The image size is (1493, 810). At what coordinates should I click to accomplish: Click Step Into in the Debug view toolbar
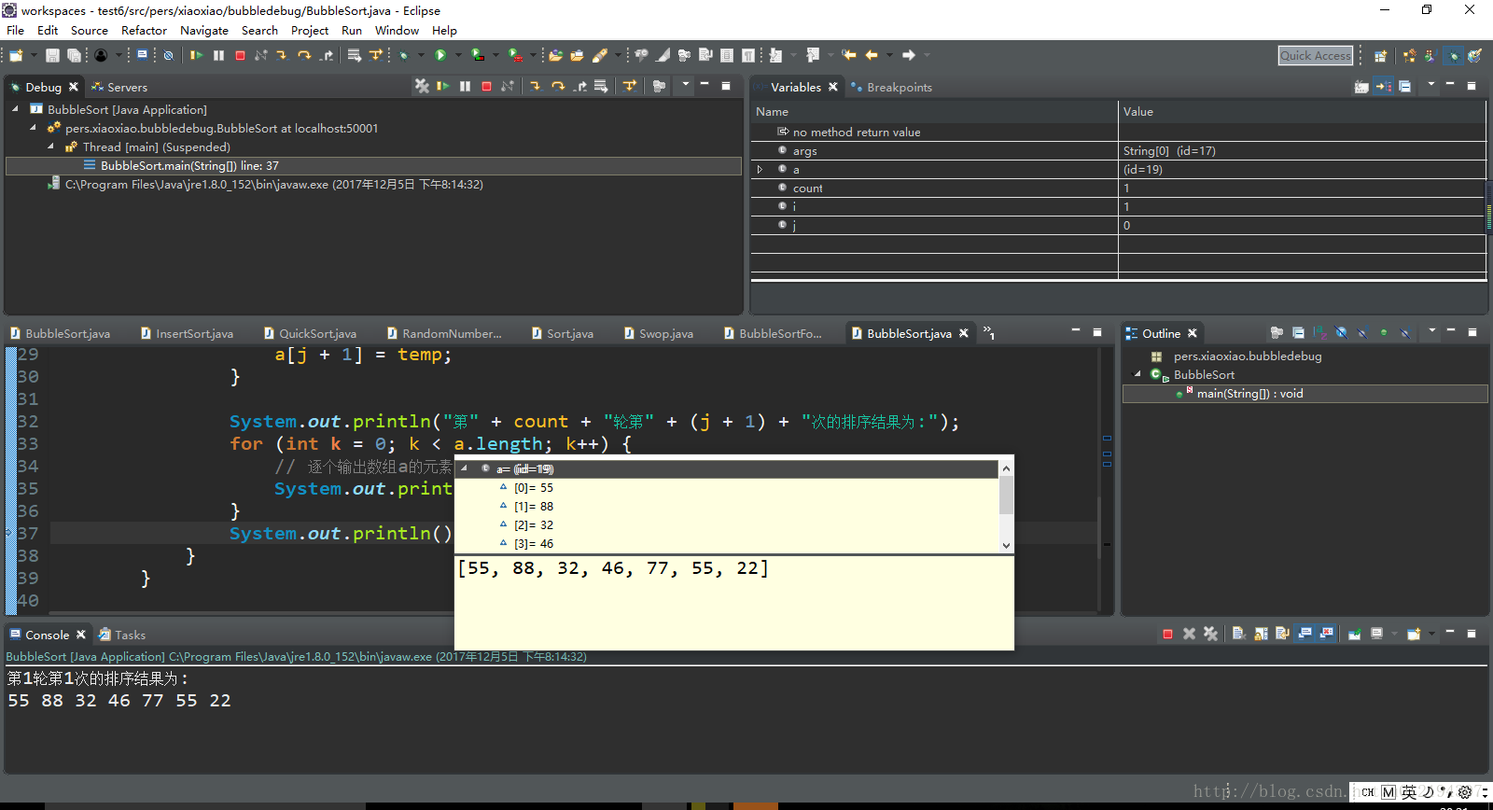[536, 86]
